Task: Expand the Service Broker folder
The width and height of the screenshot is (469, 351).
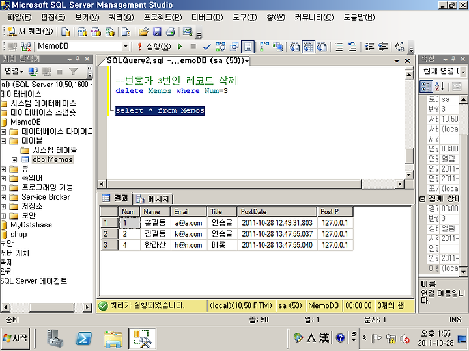Action: point(3,198)
